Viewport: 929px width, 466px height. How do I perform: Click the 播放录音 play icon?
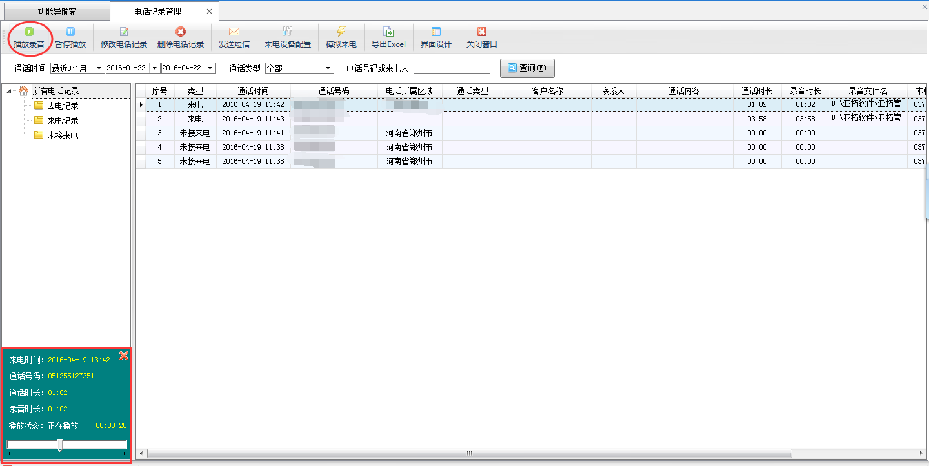pyautogui.click(x=29, y=32)
